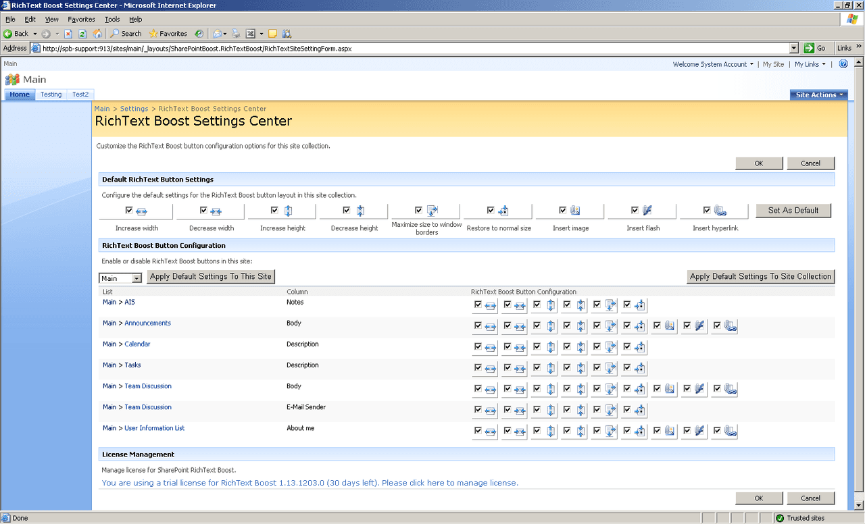865x524 pixels.
Task: Click the Insert image icon in default settings
Action: point(576,211)
